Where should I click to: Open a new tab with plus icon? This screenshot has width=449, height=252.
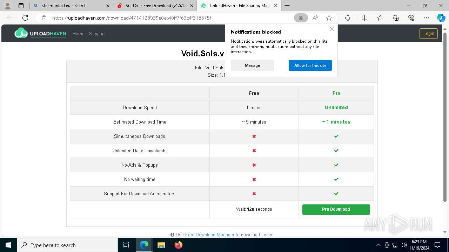pos(287,6)
